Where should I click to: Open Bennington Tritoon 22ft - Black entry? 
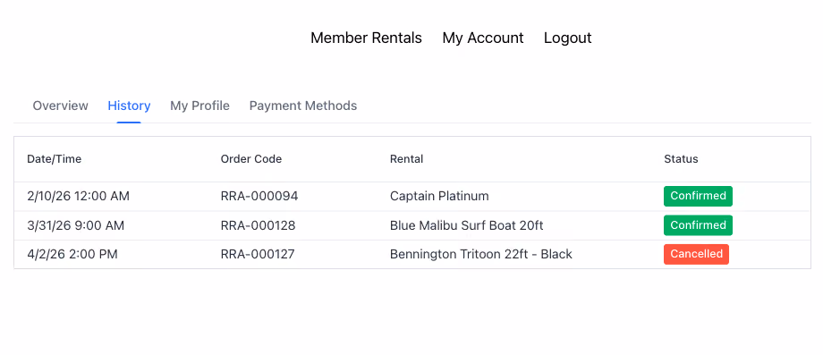(x=480, y=254)
